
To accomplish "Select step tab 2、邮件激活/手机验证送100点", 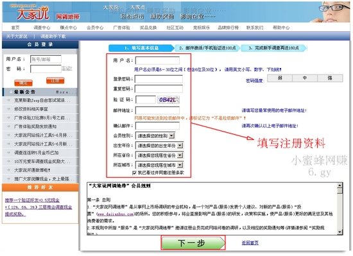I will [207, 48].
